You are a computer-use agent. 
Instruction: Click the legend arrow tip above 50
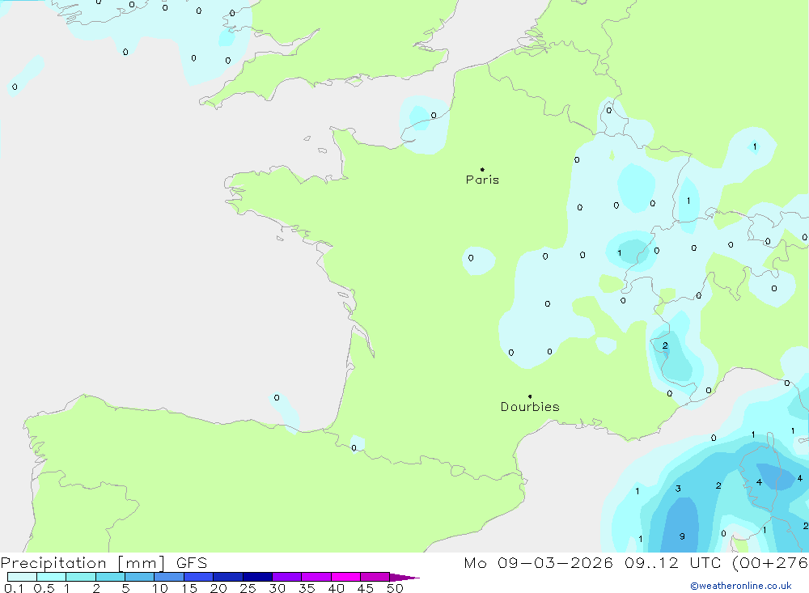[x=404, y=577]
